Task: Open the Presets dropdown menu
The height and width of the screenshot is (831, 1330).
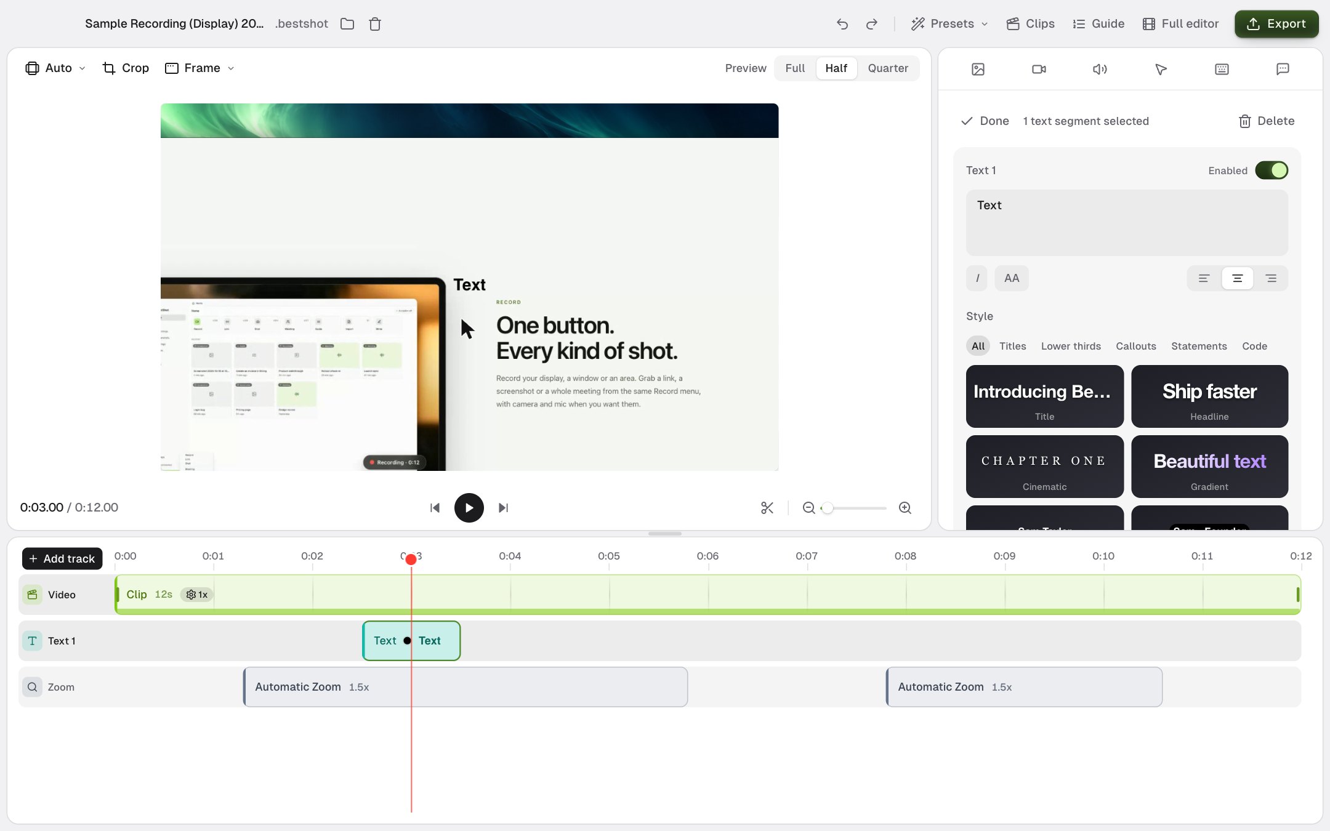Action: pos(949,24)
